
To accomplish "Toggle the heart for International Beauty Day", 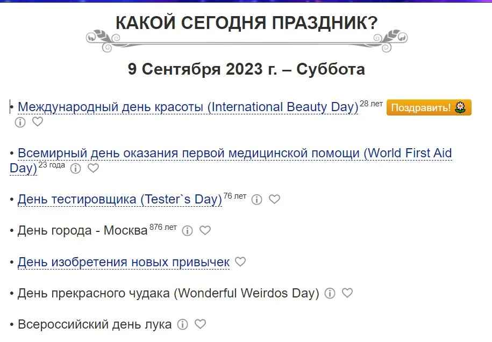I will pyautogui.click(x=38, y=122).
